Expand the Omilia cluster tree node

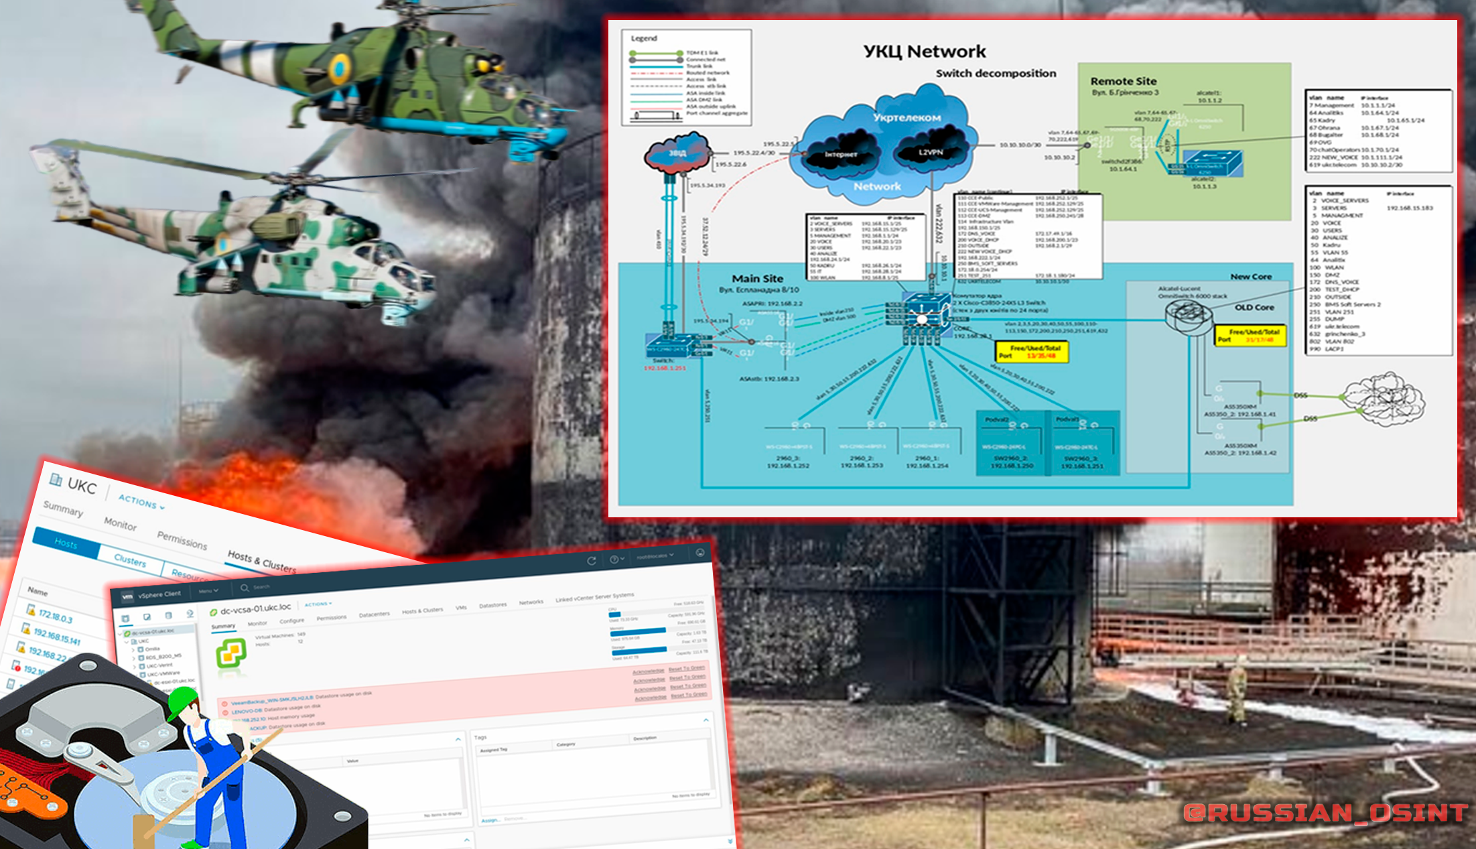(133, 649)
